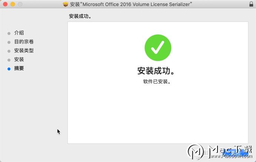The height and width of the screenshot is (162, 256).
Task: Select the 安装类型 step in the sidebar
Action: 24,51
